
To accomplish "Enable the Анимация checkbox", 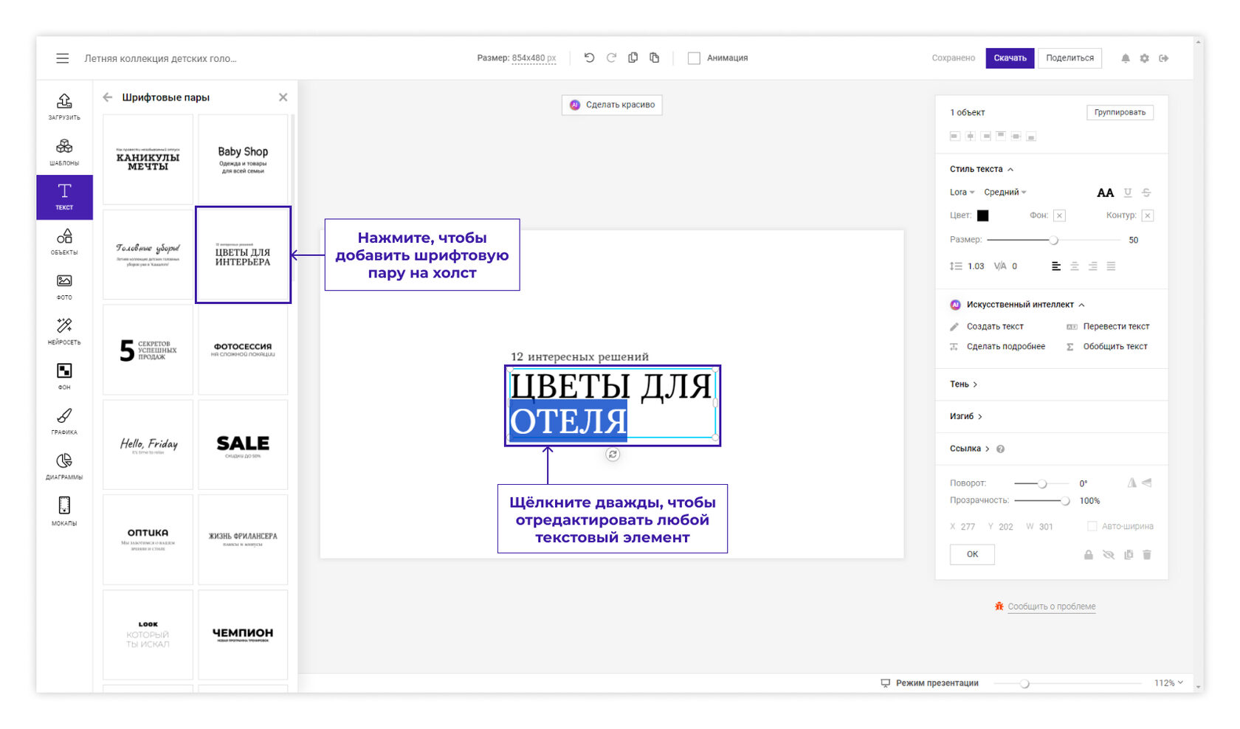I will click(x=694, y=58).
